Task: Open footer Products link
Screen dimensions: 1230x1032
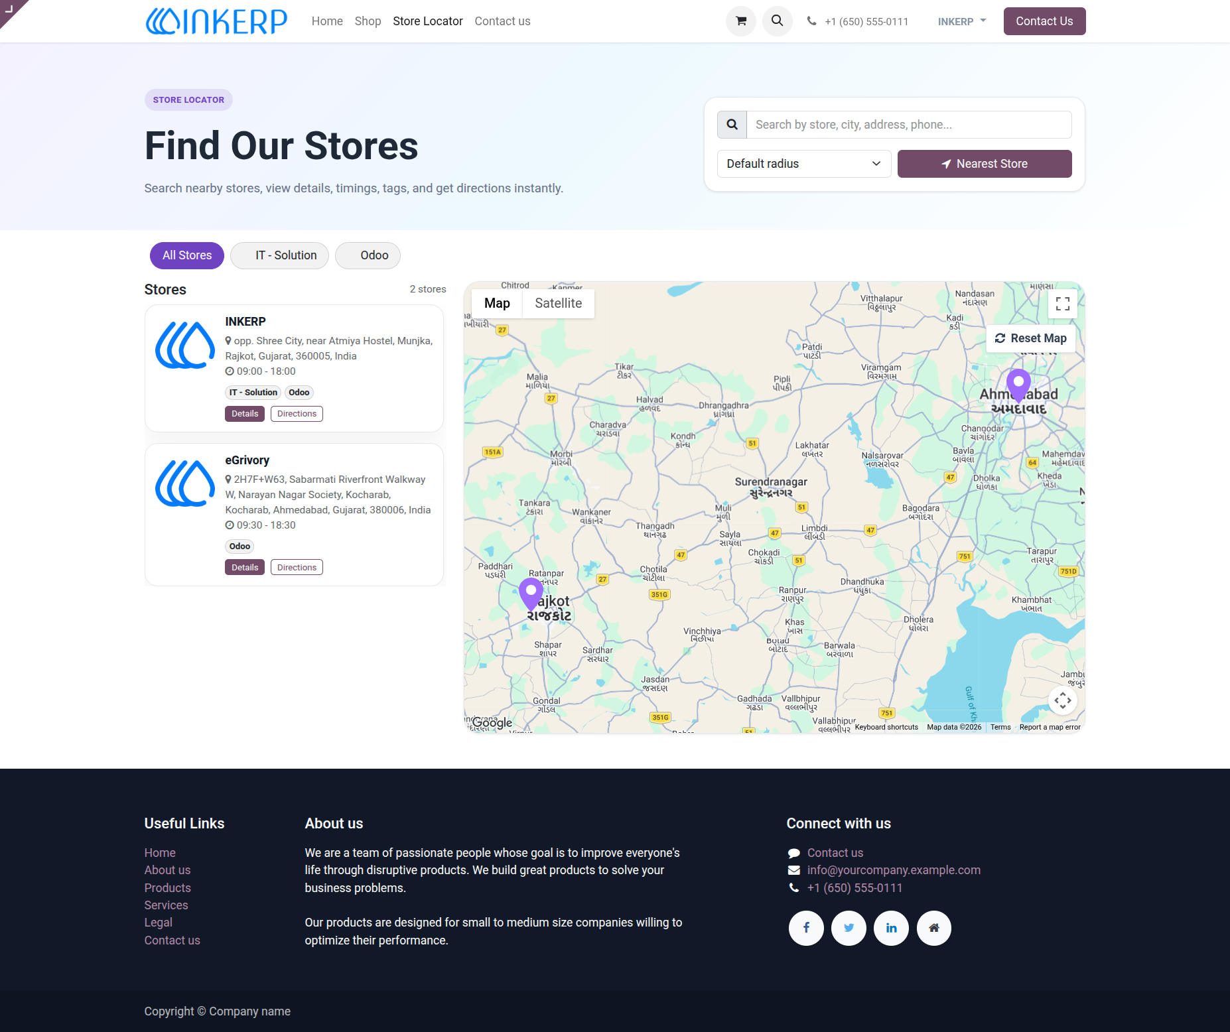Action: (x=167, y=888)
